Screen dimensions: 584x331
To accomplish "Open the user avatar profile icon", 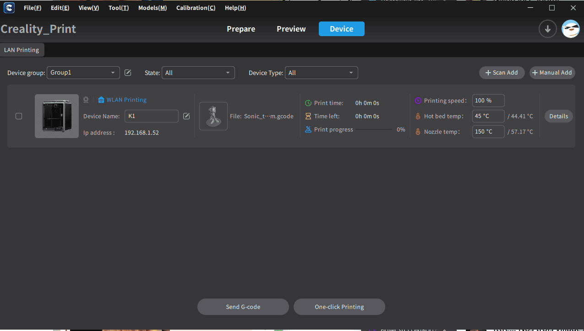I will (571, 29).
